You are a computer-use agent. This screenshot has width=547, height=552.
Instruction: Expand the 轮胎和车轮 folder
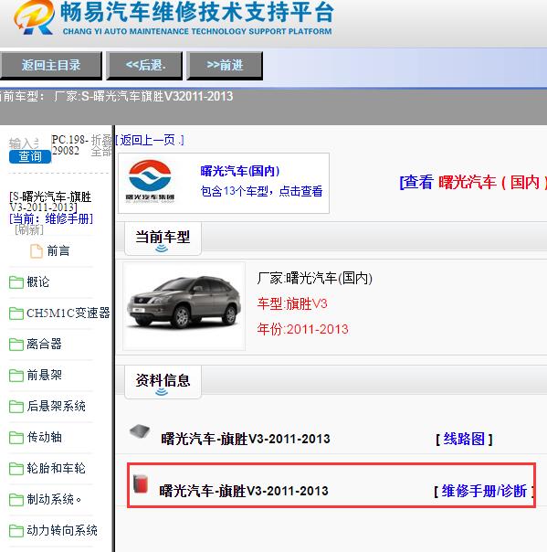57,468
